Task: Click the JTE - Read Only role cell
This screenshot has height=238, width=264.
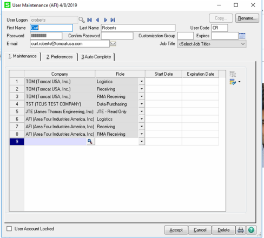Action: 117,111
